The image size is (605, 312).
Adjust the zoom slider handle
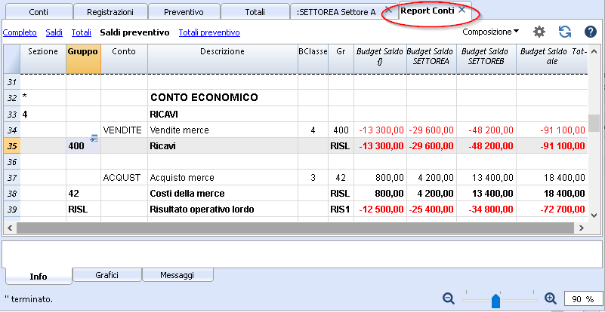click(495, 301)
